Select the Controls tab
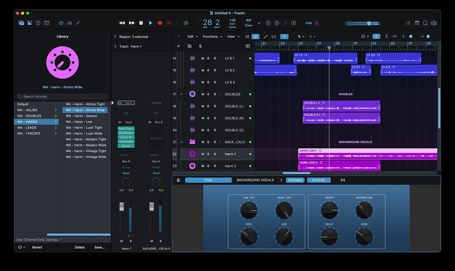Image resolution: width=455 pixels, height=271 pixels. pos(318,180)
